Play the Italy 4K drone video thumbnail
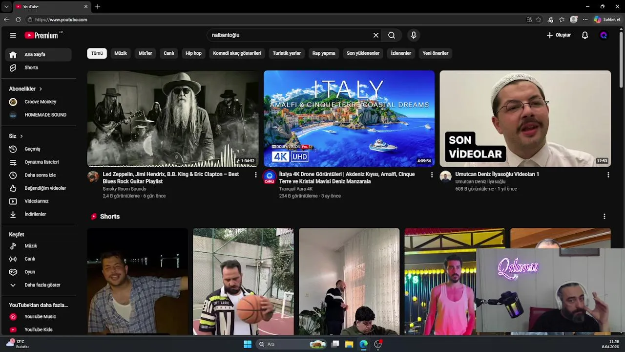625x352 pixels. tap(349, 119)
